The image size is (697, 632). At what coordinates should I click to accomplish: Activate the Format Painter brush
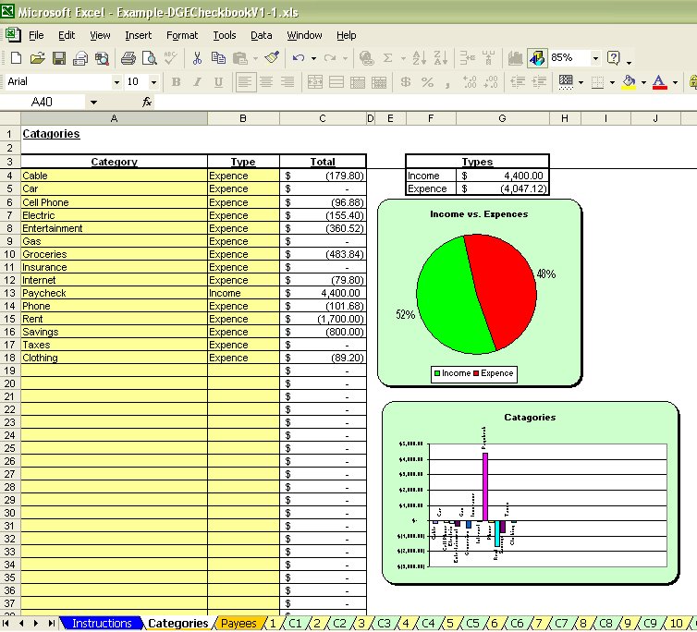pyautogui.click(x=272, y=58)
